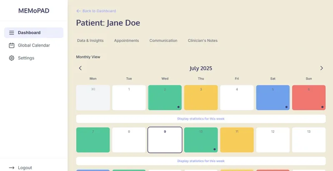Select the greyed-out June 30 cell

point(93,98)
